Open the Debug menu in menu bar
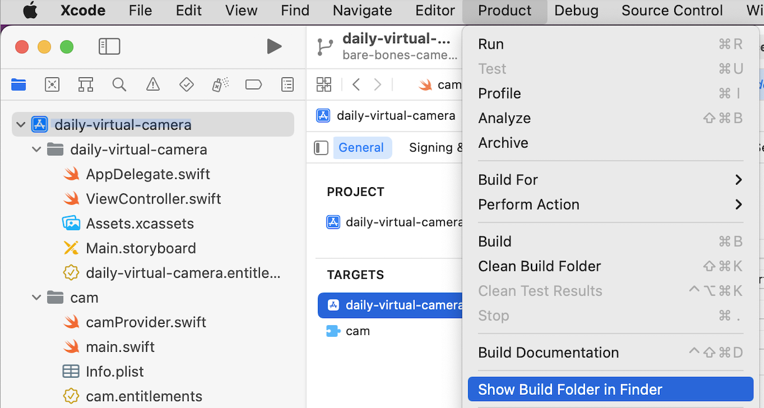Image resolution: width=764 pixels, height=408 pixels. click(576, 11)
